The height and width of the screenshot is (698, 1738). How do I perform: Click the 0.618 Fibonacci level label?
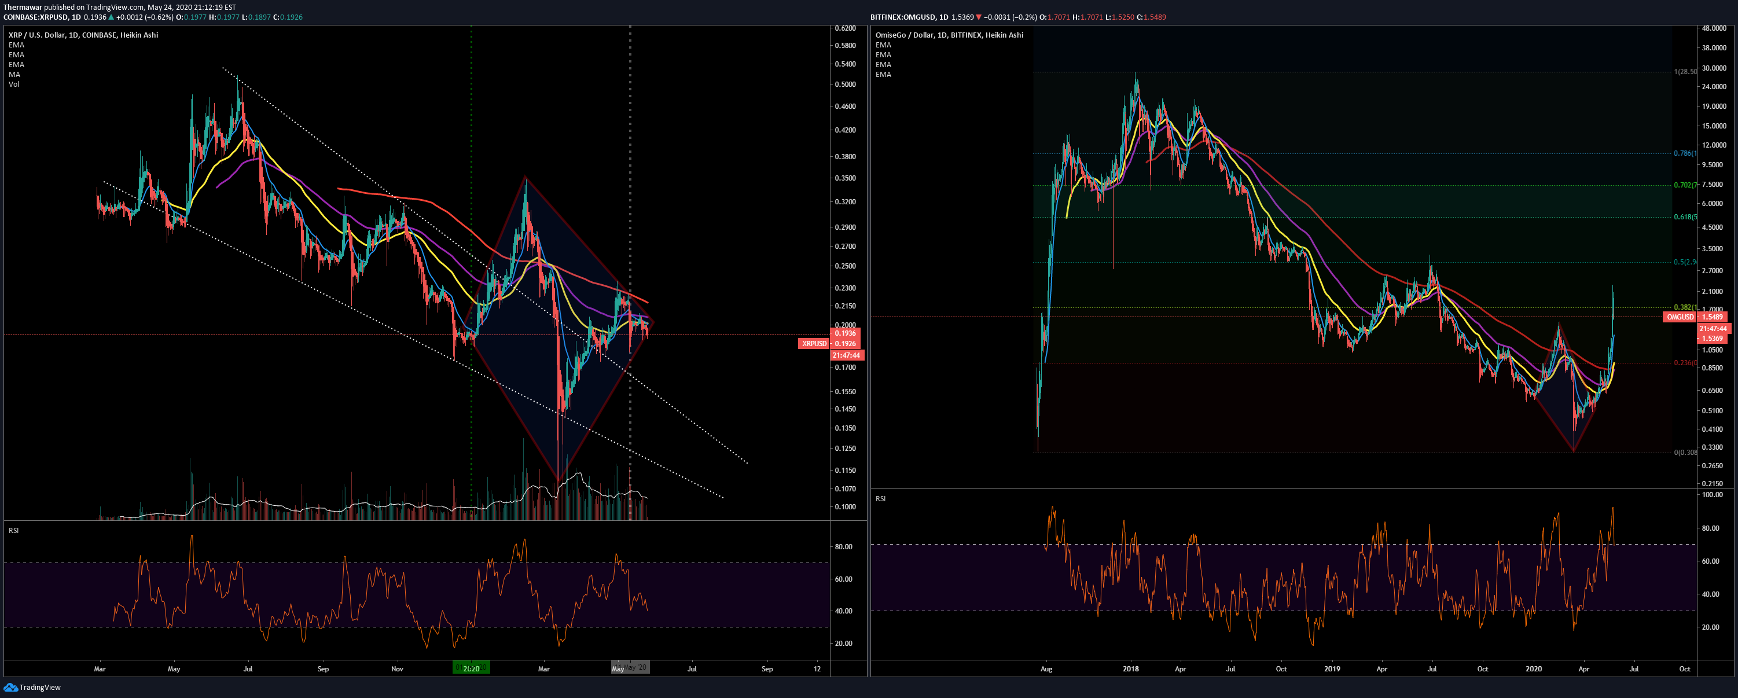tap(1685, 216)
